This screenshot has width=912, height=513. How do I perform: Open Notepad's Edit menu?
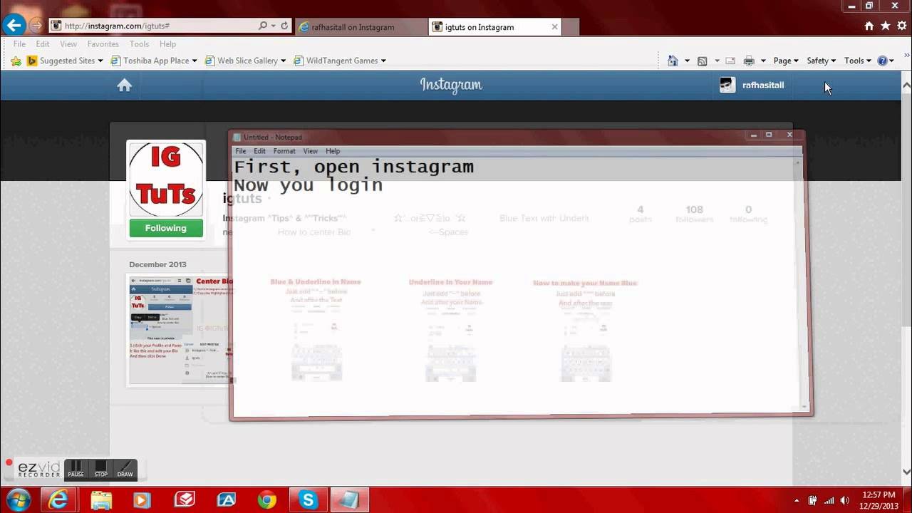click(x=259, y=151)
